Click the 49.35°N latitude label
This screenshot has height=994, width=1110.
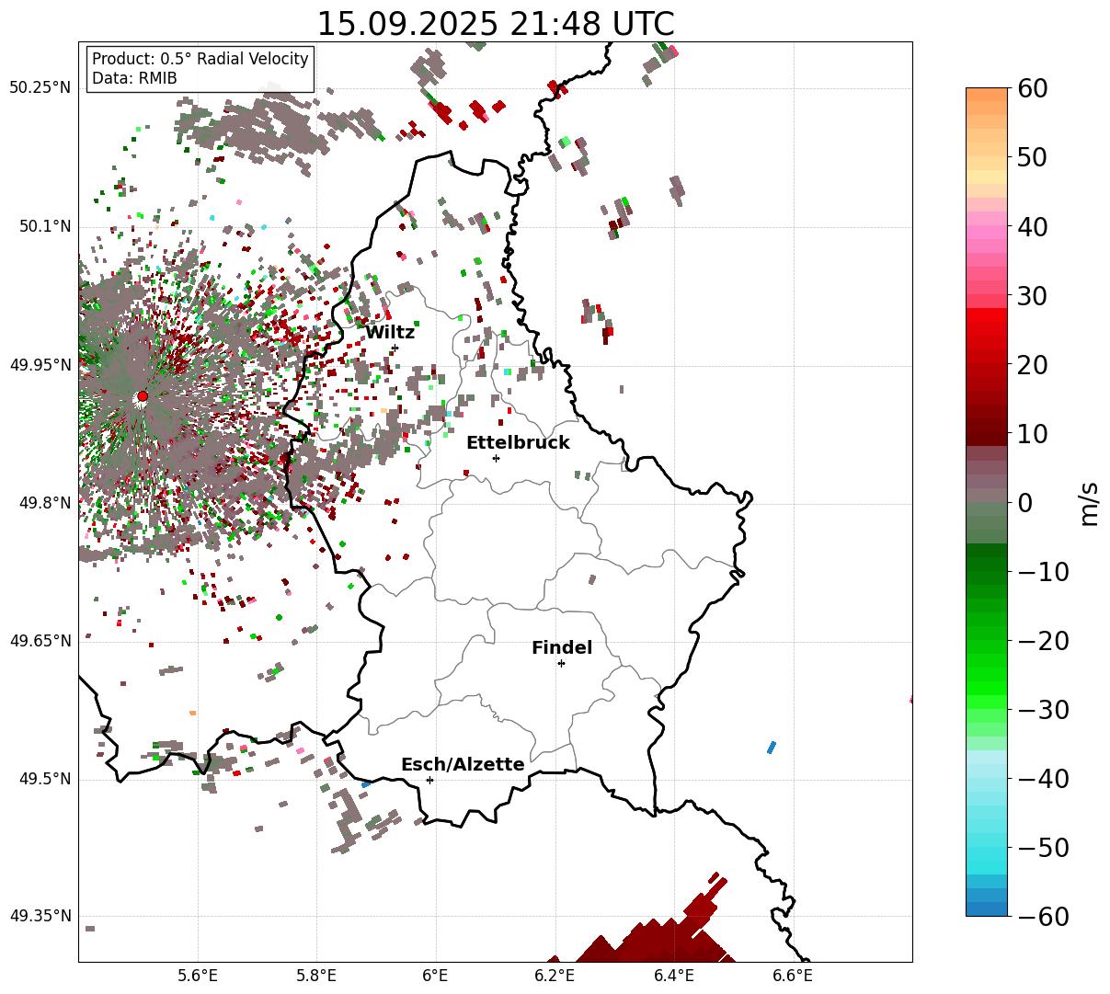click(x=40, y=916)
